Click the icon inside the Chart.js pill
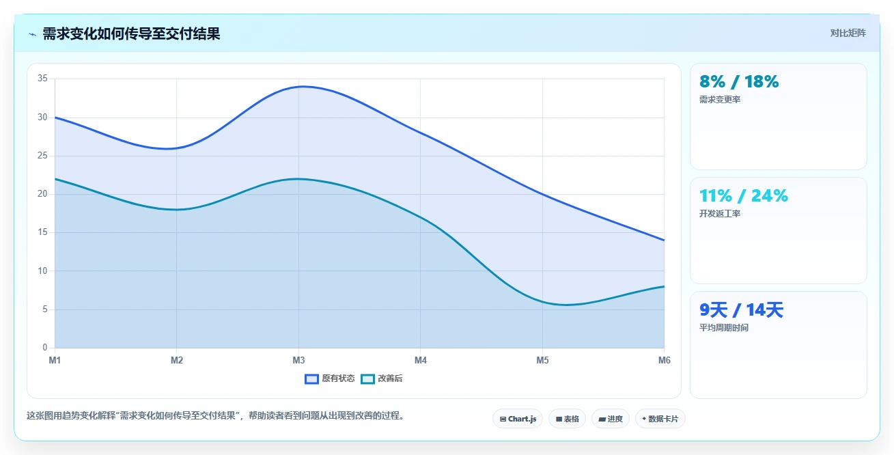The image size is (894, 455). 503,419
